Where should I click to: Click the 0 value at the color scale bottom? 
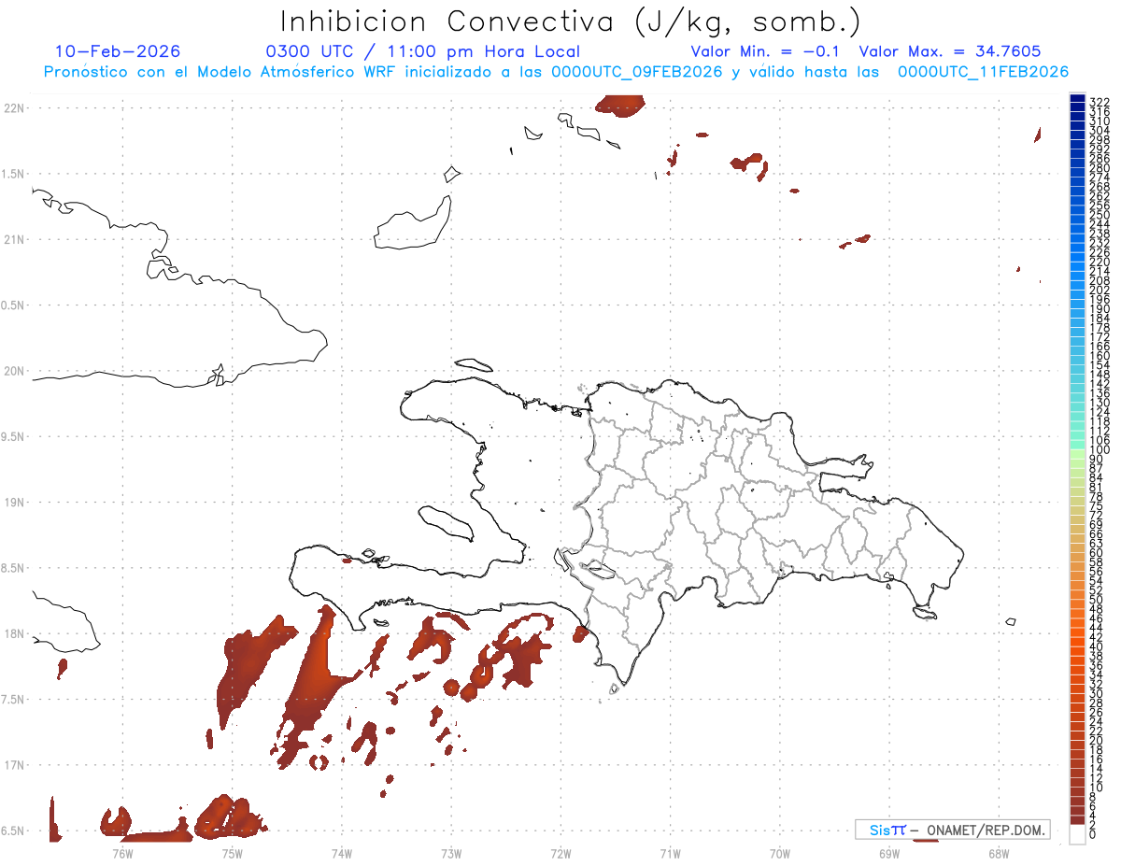(1093, 833)
